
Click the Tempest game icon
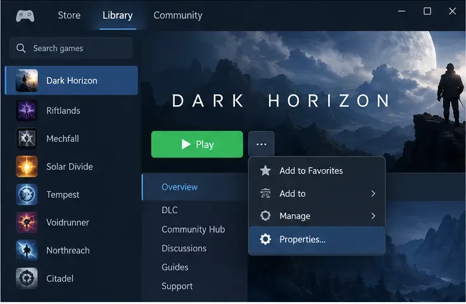coord(27,194)
